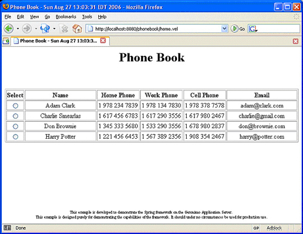The width and height of the screenshot is (303, 234).
Task: Select the Charlie Smearlas radio button
Action: click(x=15, y=116)
